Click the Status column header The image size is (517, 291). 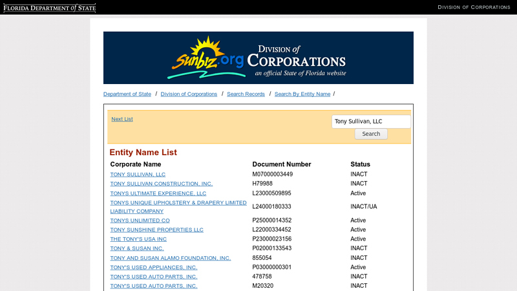360,164
